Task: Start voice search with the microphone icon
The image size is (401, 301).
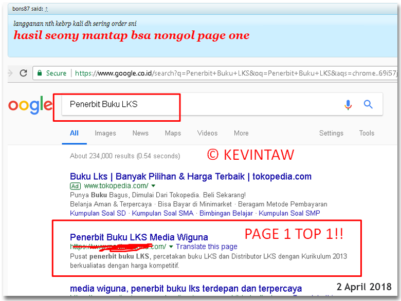Action: click(348, 104)
